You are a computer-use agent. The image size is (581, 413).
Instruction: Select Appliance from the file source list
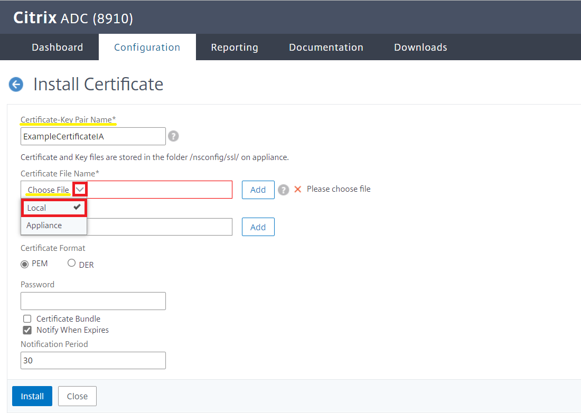[x=54, y=225]
